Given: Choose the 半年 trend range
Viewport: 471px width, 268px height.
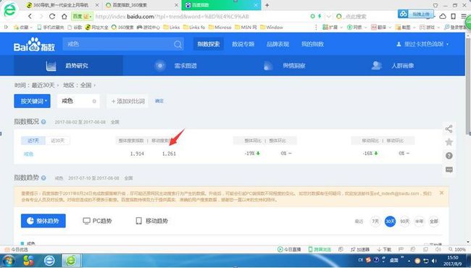Looking at the screenshot, I should [419, 222].
